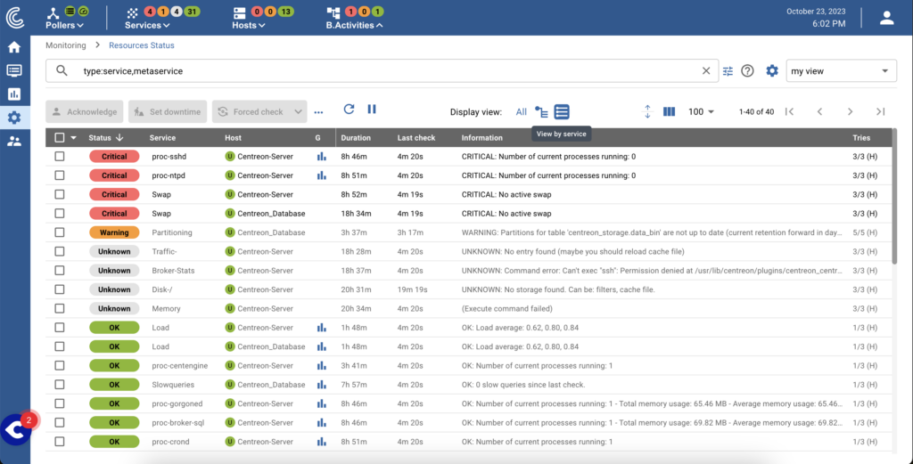Viewport: 913px width, 464px height.
Task: Open the Reporting chart sidebar icon
Action: [14, 94]
